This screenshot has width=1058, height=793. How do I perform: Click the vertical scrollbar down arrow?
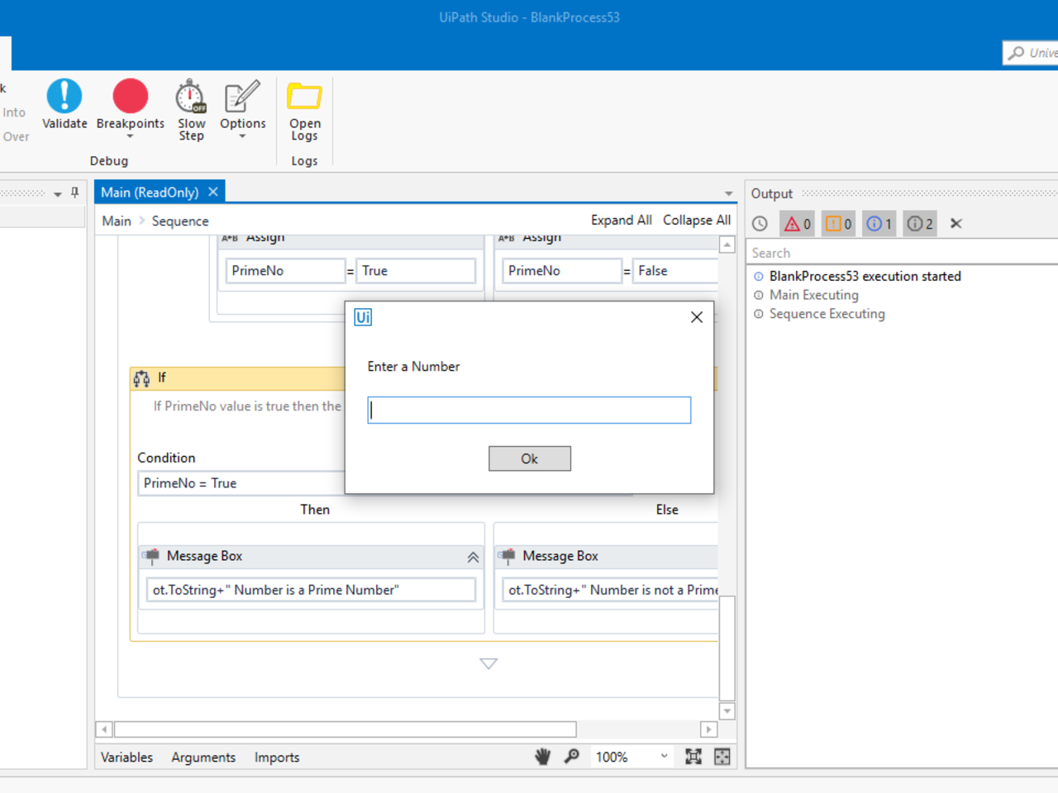pos(727,711)
